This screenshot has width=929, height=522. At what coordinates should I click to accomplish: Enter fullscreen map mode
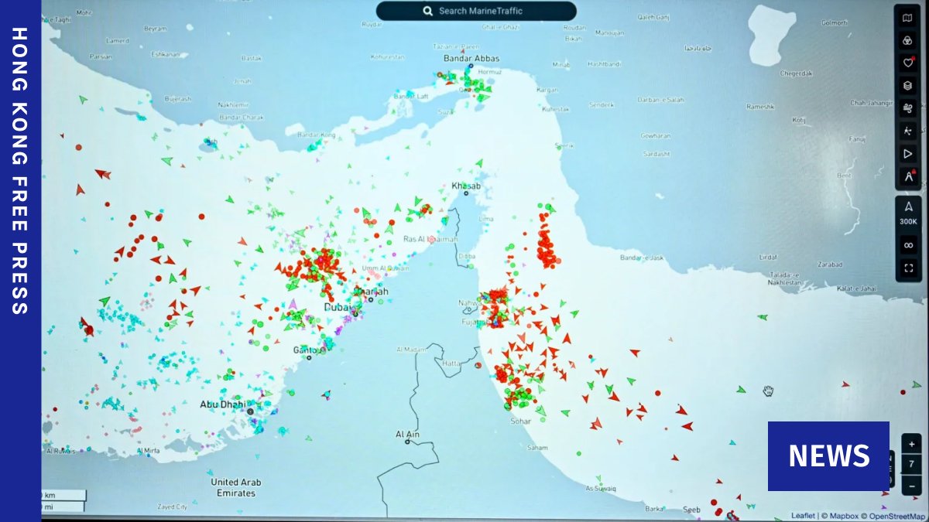(x=908, y=268)
